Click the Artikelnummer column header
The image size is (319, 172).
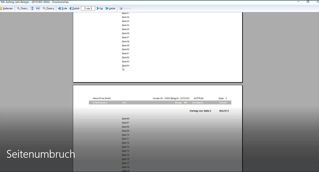(x=100, y=103)
